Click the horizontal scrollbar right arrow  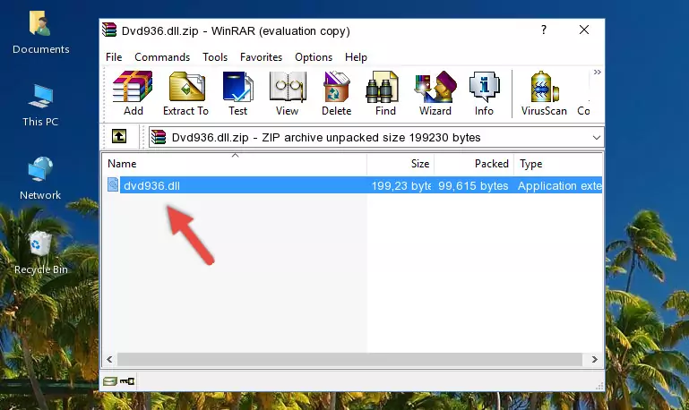click(595, 359)
